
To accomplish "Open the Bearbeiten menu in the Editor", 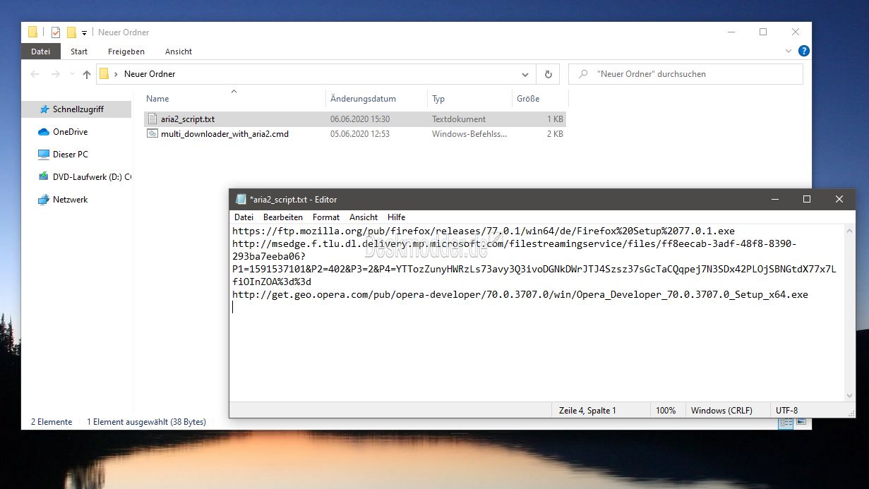I will click(283, 217).
